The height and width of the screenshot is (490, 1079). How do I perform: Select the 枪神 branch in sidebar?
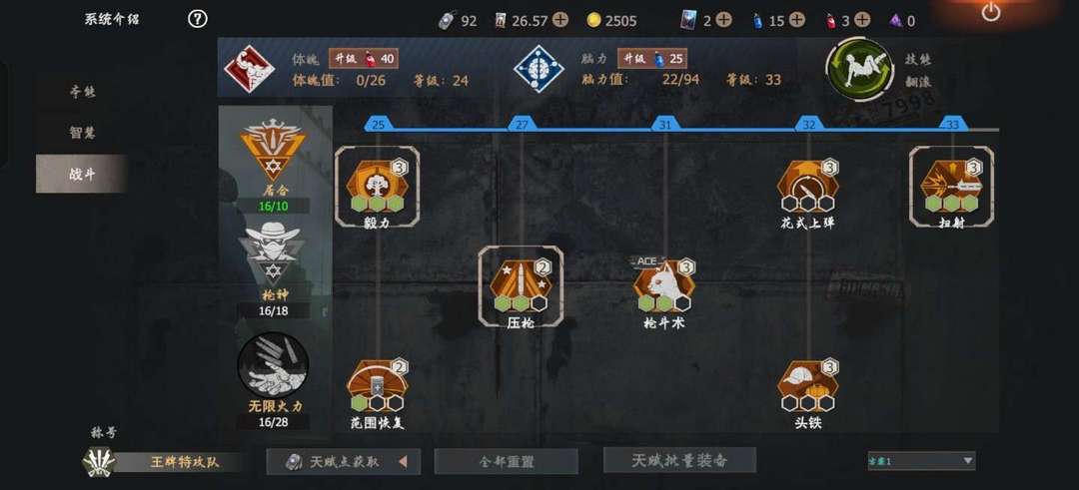click(273, 270)
